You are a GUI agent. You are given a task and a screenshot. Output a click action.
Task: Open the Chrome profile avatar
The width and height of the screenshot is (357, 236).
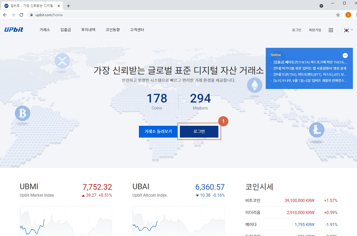(x=348, y=15)
